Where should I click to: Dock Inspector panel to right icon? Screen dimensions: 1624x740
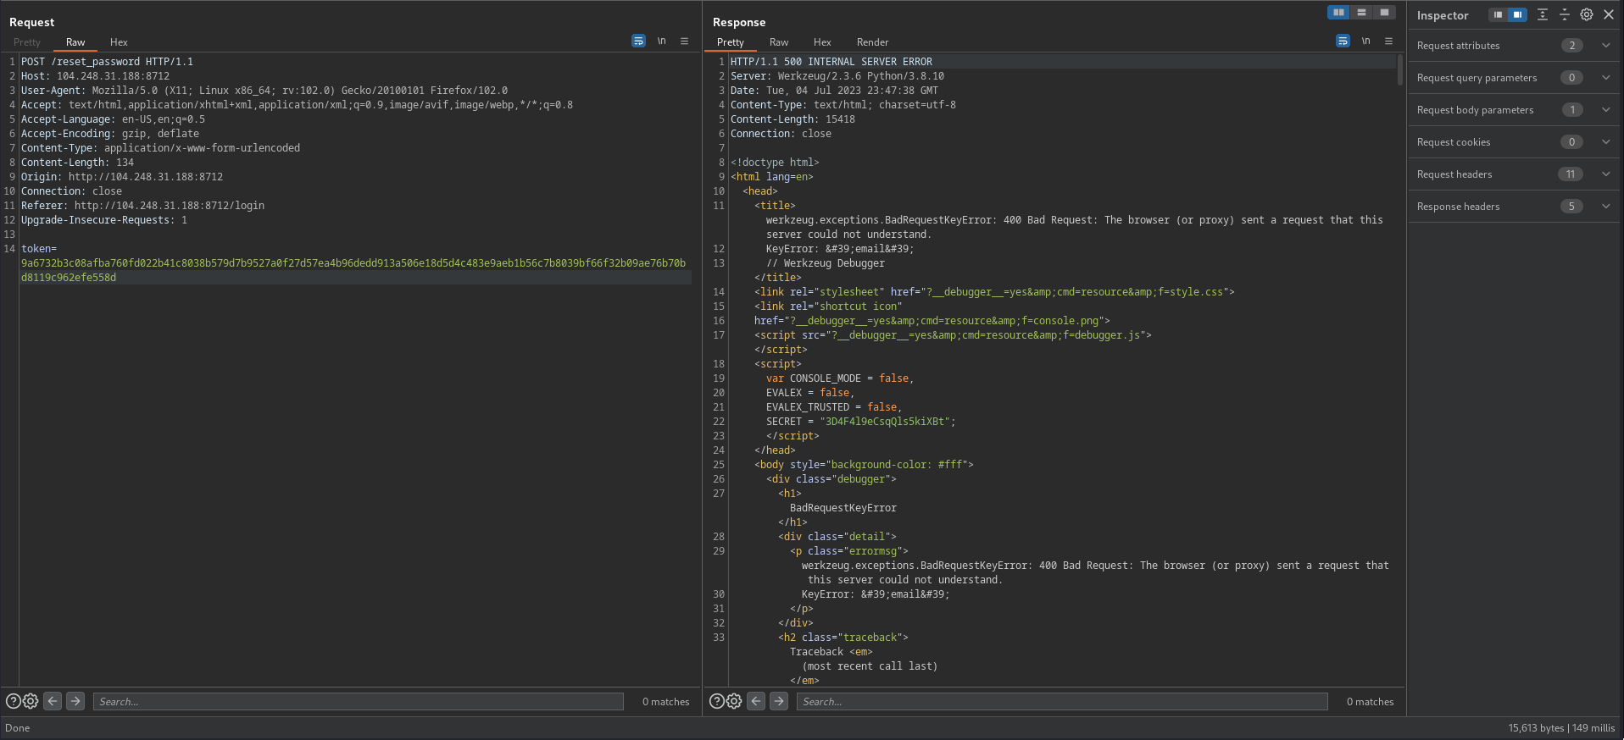[x=1517, y=14]
